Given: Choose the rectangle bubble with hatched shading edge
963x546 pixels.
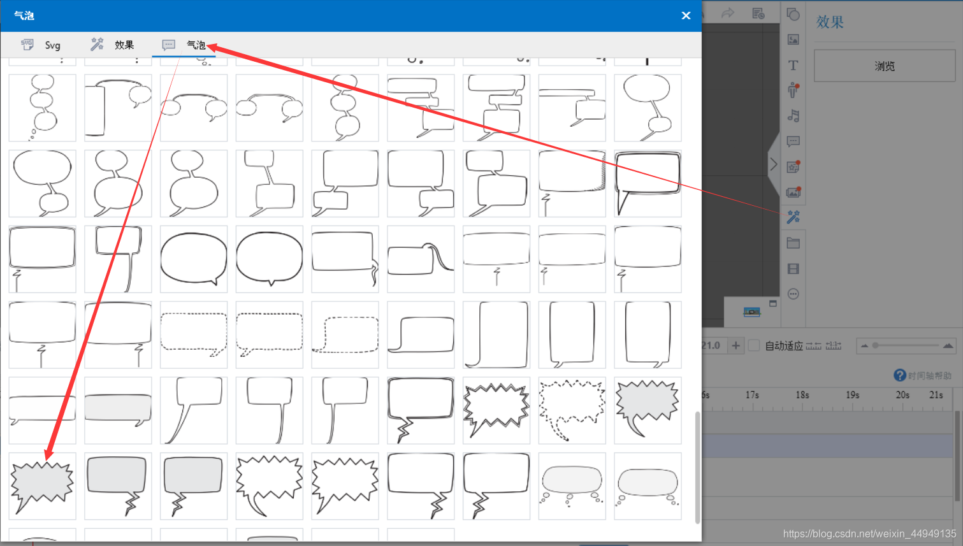Looking at the screenshot, I should (572, 183).
